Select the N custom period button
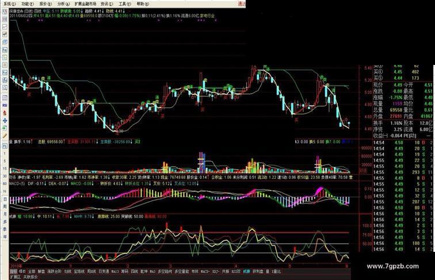 pos(5,191)
